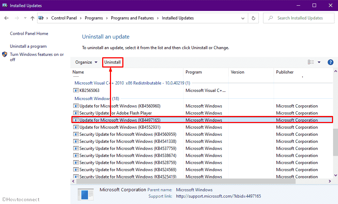The width and height of the screenshot is (338, 204).
Task: Expand chevron after Programs and Features breadcrumb
Action: pos(158,18)
